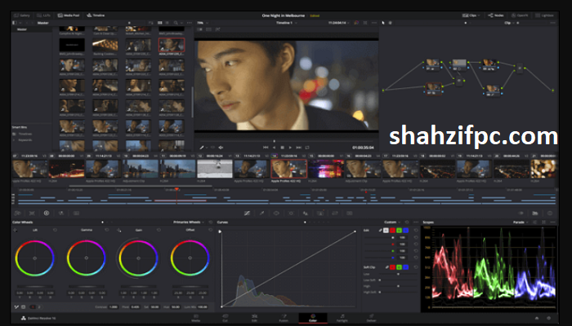The image size is (572, 326).
Task: Reset the Gamma wheel
Action: coord(107,230)
